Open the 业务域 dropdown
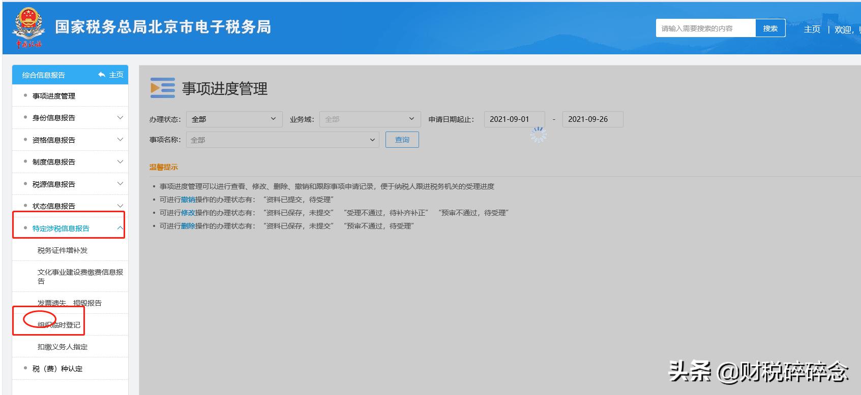The image size is (861, 395). [x=370, y=119]
